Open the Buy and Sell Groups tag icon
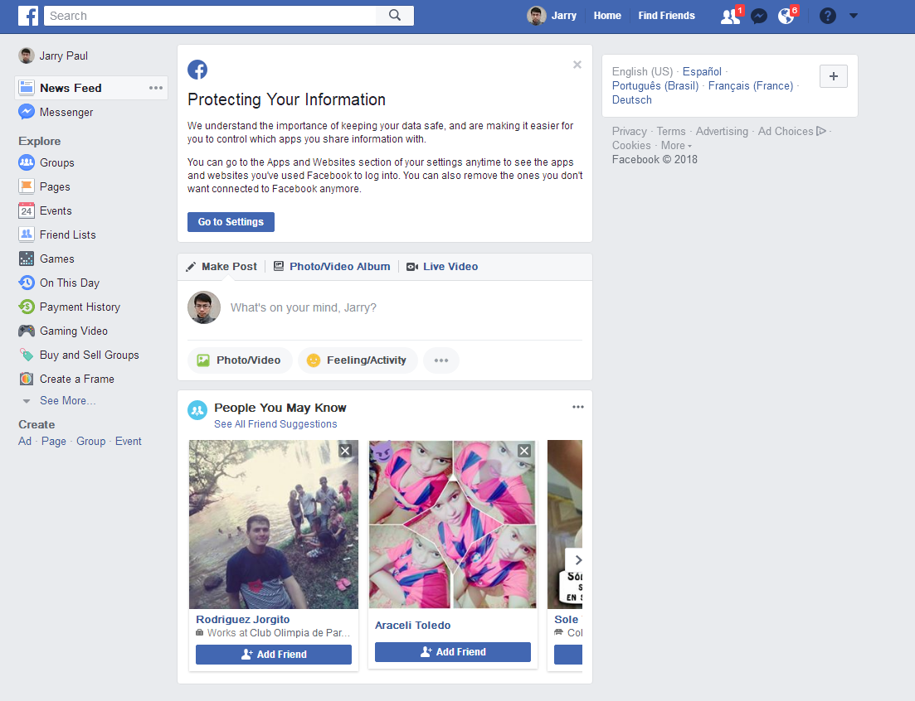This screenshot has height=701, width=915. 27,355
